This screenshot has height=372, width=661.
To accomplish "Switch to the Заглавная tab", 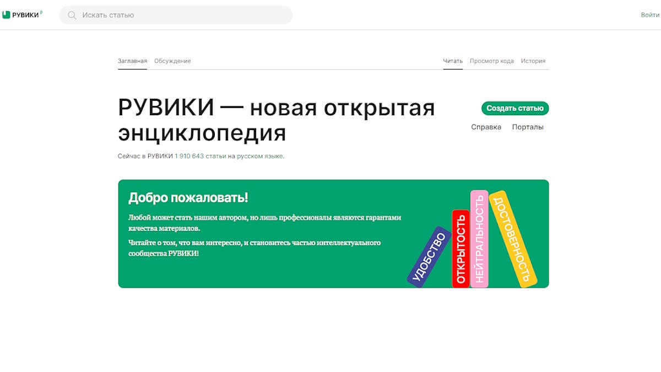I will point(132,61).
